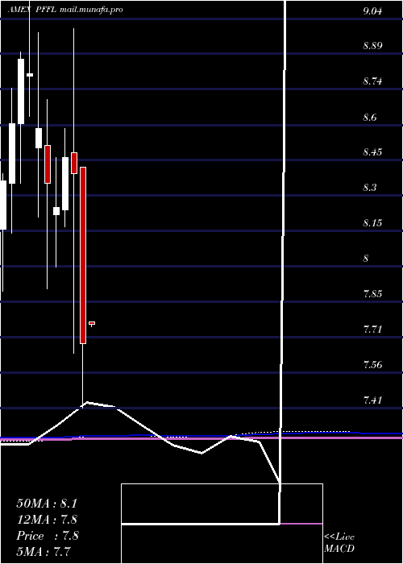This screenshot has height=564, width=403.
Task: Select the 8.74 price axis label
Action: click(x=372, y=81)
